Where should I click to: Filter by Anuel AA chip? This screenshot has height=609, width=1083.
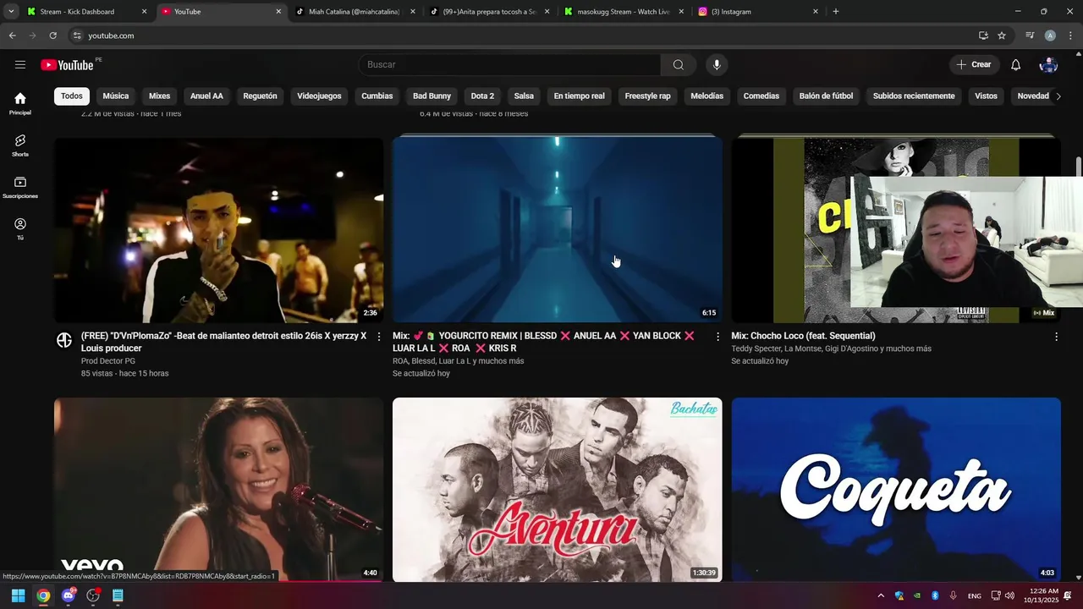pos(206,96)
